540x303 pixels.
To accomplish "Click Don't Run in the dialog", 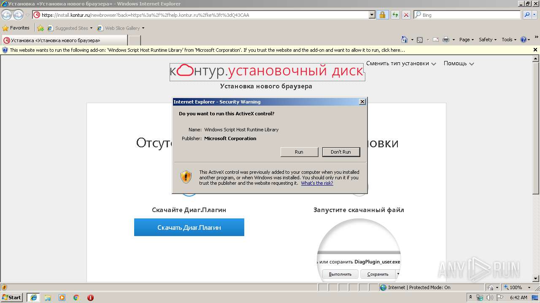I will point(341,152).
